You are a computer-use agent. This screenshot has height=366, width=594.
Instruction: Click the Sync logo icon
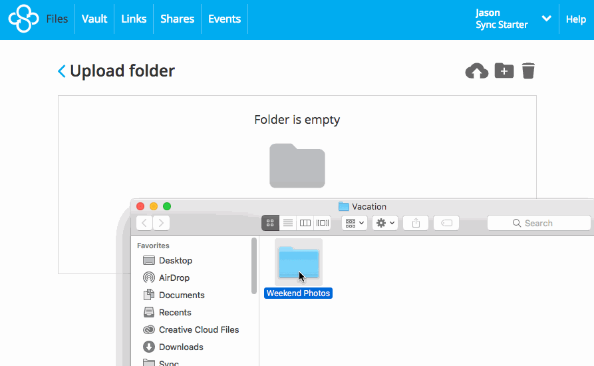pyautogui.click(x=23, y=19)
